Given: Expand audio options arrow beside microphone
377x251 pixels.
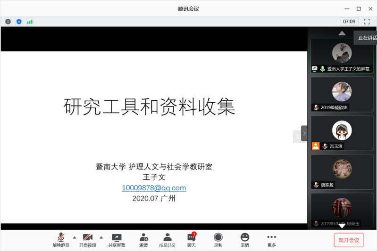Looking at the screenshot, I should (x=74, y=237).
